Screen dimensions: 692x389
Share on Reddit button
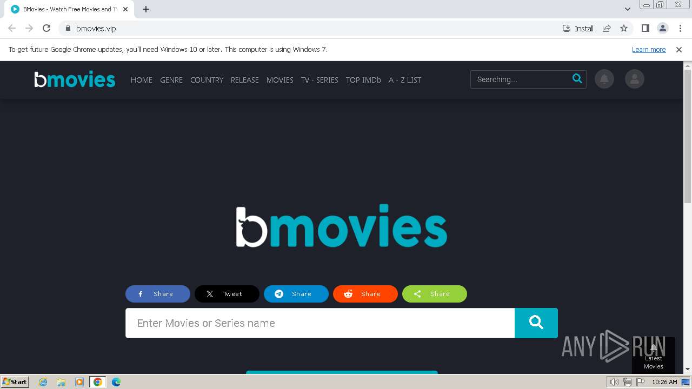(x=365, y=294)
